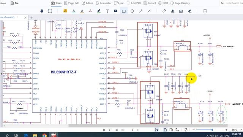The image size is (243, 137).
Task: Open the Page Edit tab
Action: [72, 3]
